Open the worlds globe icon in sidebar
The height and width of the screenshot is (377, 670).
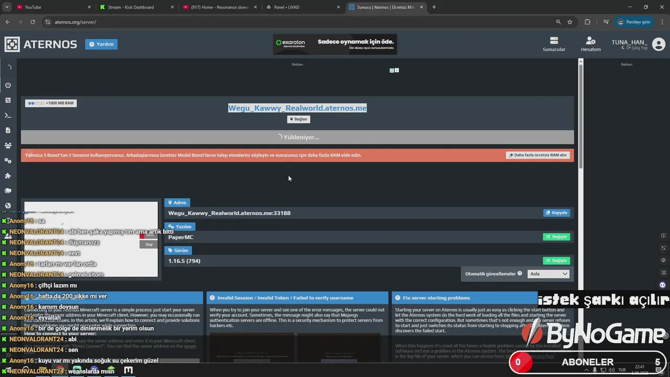pyautogui.click(x=8, y=206)
